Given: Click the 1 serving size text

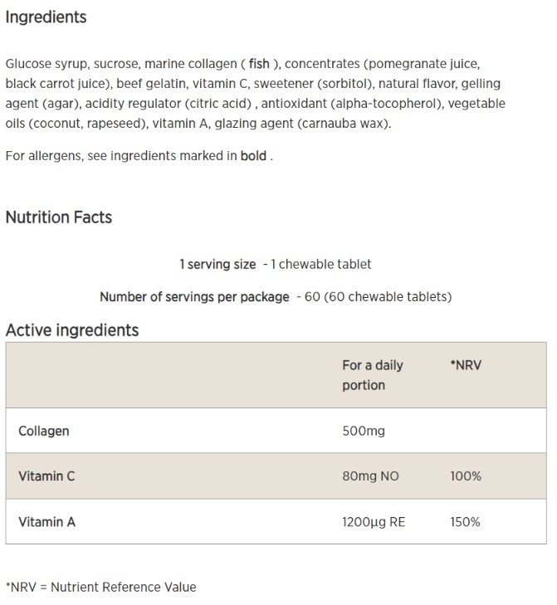Looking at the screenshot, I should [x=217, y=265].
